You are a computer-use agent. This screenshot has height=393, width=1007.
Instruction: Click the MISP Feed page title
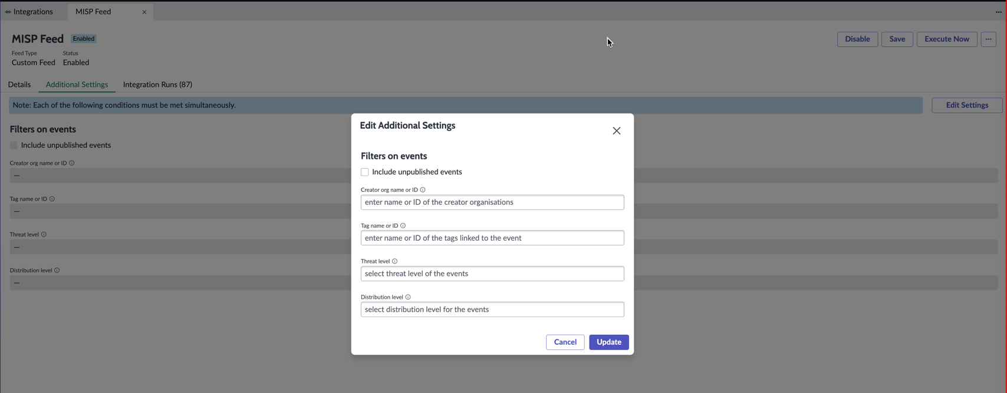(38, 39)
